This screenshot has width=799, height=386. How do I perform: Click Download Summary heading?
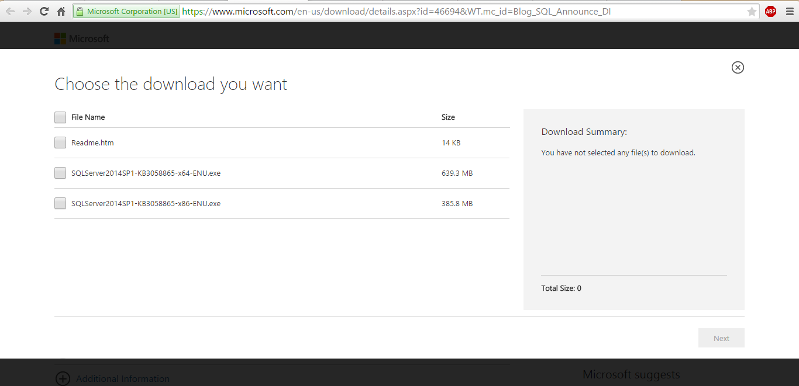584,132
